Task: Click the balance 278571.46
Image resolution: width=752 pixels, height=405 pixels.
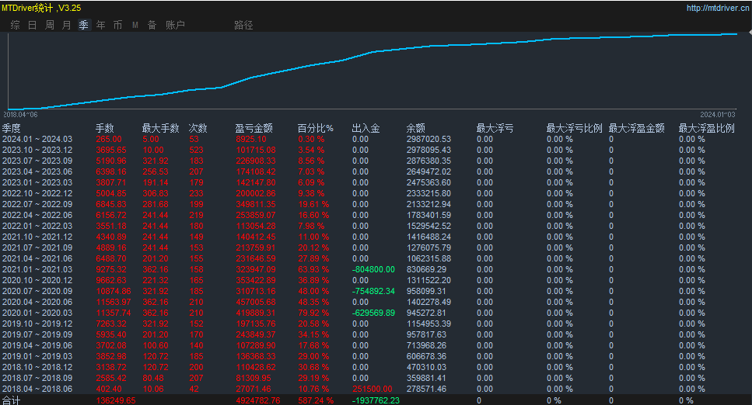Action: point(426,389)
